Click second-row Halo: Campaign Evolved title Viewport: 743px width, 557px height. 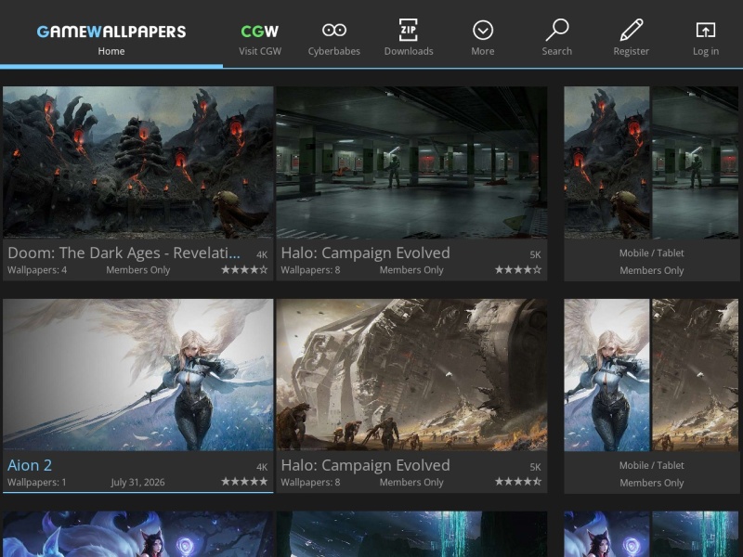coord(365,465)
